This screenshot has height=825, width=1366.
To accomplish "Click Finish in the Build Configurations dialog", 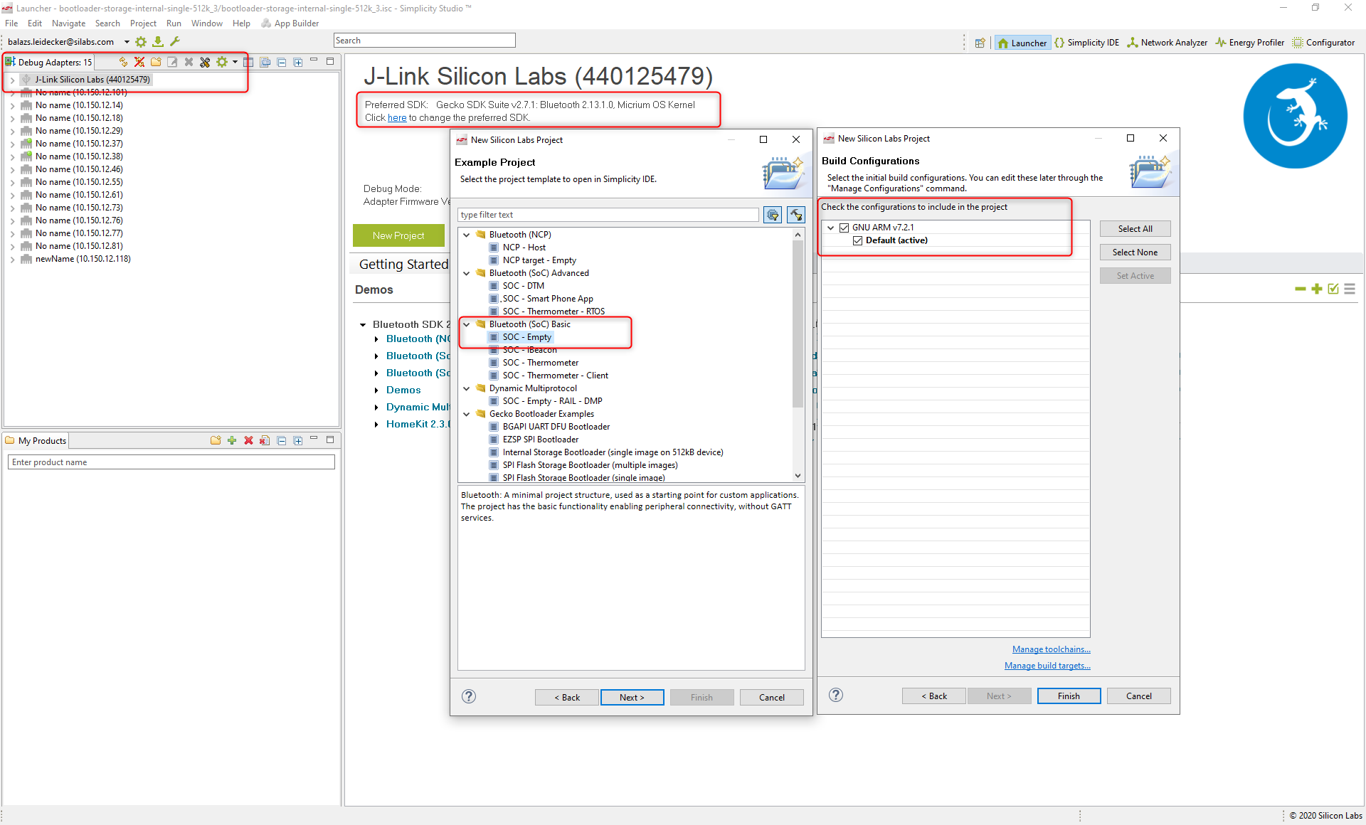I will tap(1069, 696).
